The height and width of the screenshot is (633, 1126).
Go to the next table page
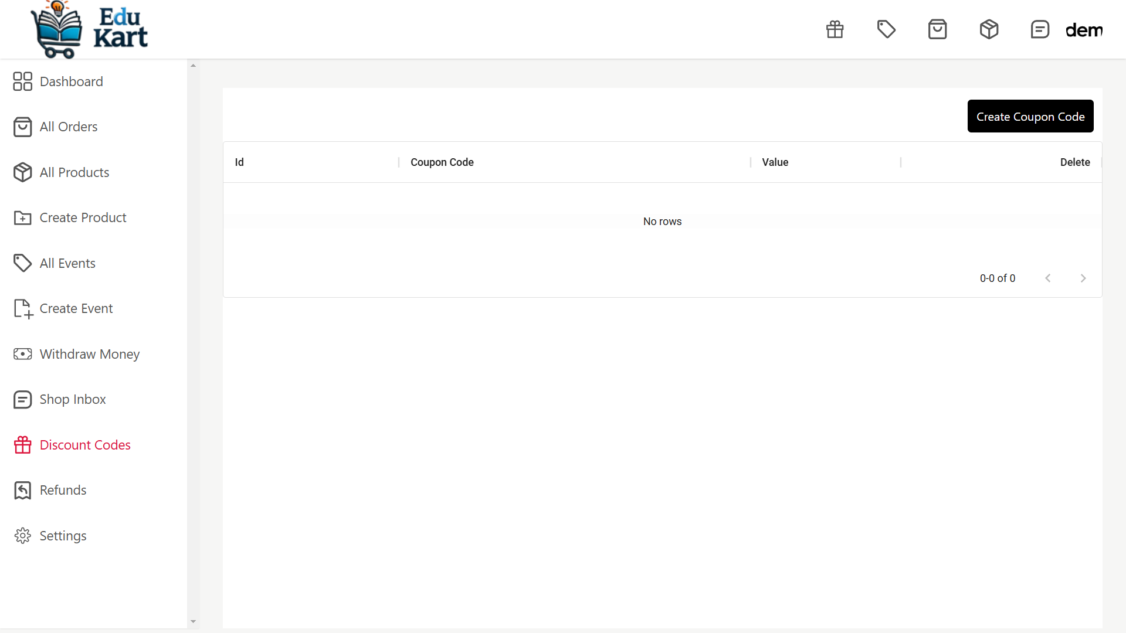[x=1083, y=278]
